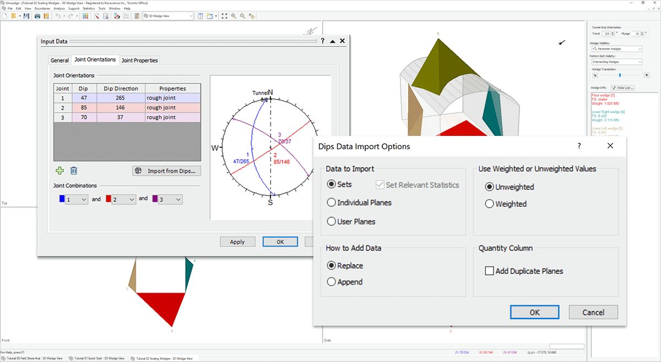Click the Print icon in the toolbar
This screenshot has width=661, height=362.
click(37, 16)
